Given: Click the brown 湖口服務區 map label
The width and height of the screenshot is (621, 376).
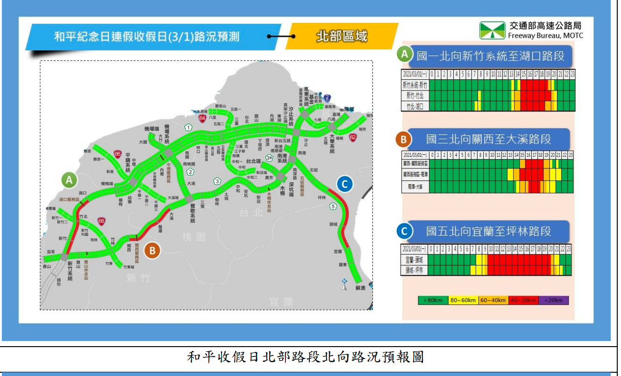Looking at the screenshot, I should 69,199.
